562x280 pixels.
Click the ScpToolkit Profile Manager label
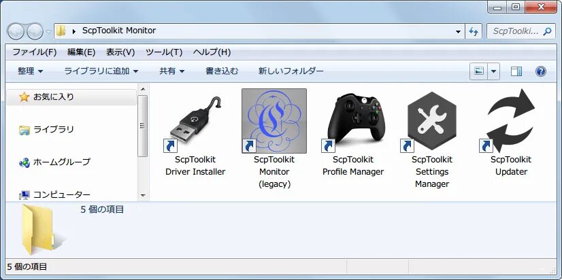click(x=353, y=165)
